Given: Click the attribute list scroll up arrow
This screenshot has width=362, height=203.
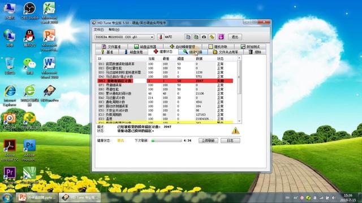Looking at the screenshot, I should [x=239, y=58].
